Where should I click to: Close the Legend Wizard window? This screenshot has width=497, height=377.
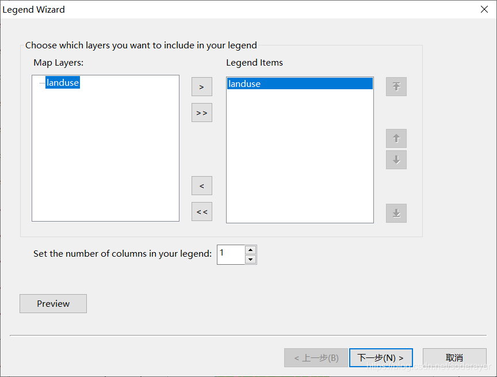click(x=484, y=9)
